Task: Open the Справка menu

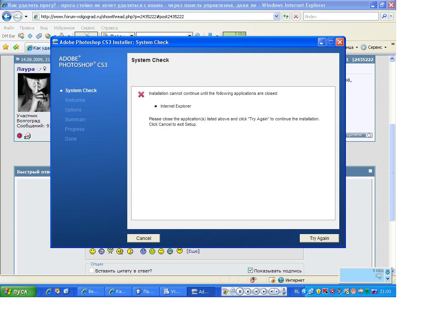Action: [109, 28]
